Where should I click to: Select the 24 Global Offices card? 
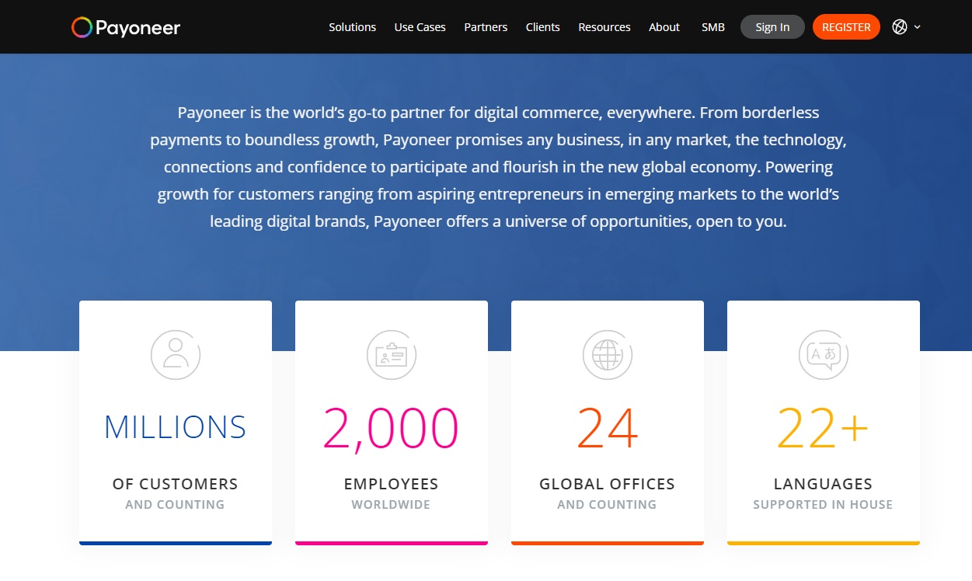[608, 423]
